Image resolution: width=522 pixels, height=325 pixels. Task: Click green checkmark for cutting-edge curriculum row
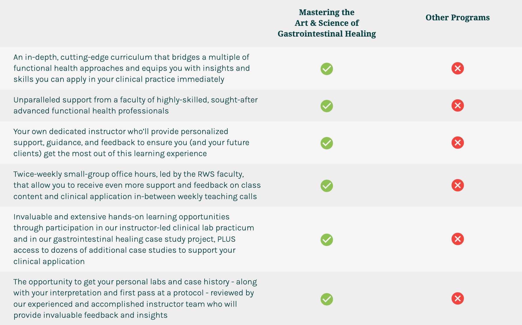coord(326,69)
